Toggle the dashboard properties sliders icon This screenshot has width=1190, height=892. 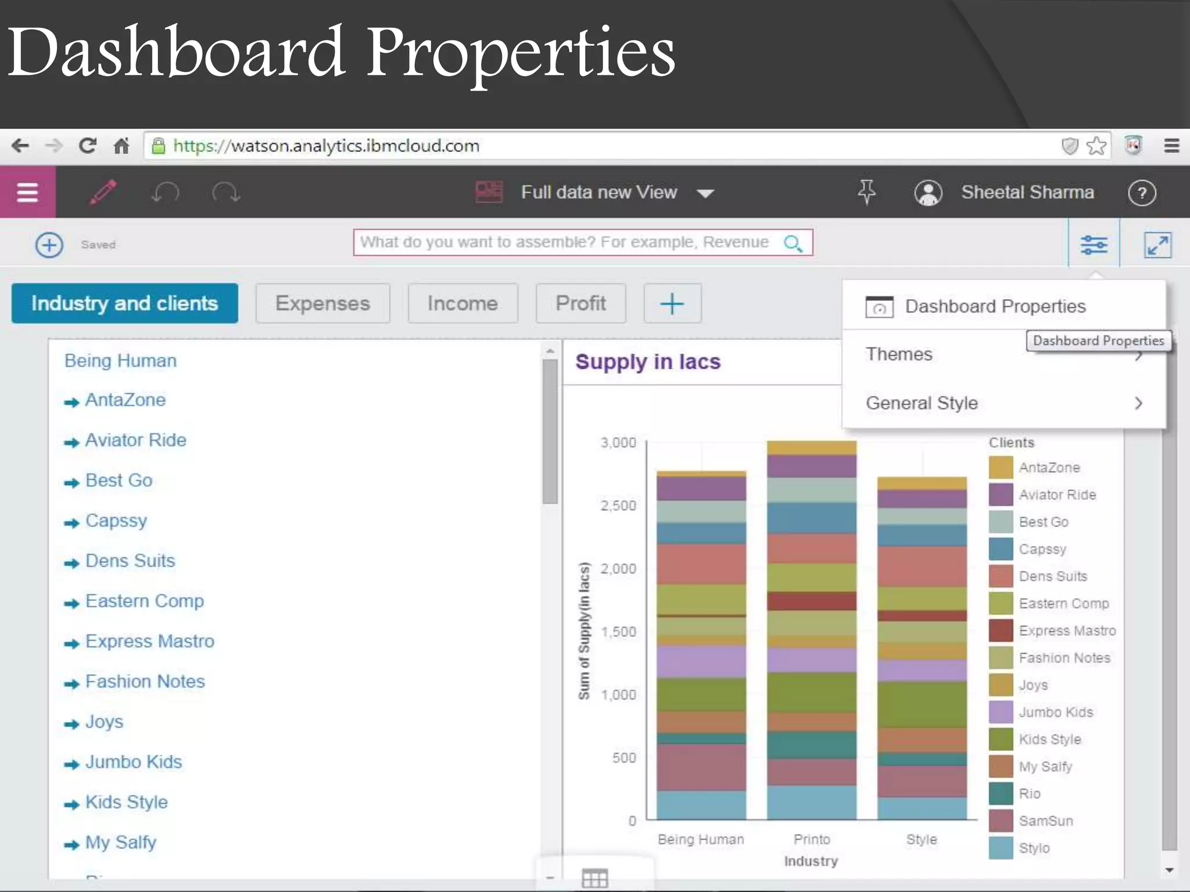(x=1094, y=244)
